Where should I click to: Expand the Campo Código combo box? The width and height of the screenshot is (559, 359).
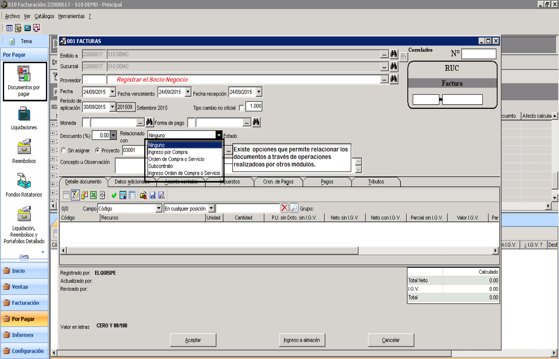coord(159,209)
